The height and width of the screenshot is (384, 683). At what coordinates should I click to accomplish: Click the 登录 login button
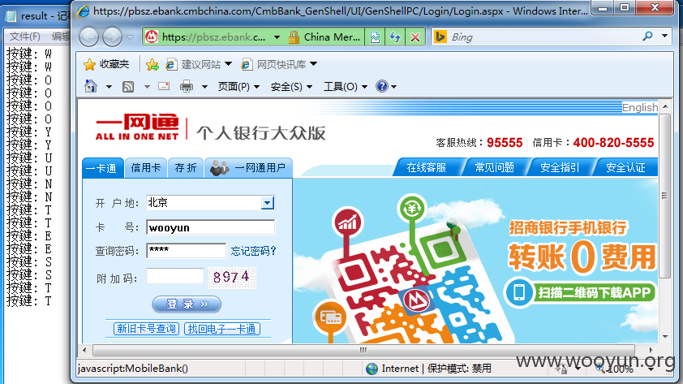187,304
